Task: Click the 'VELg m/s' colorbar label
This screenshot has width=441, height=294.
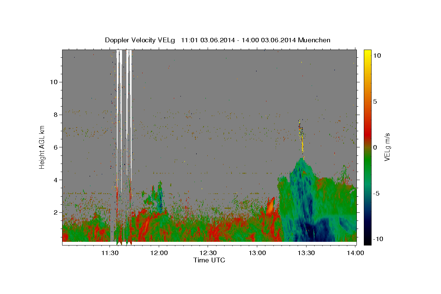Action: click(x=387, y=147)
